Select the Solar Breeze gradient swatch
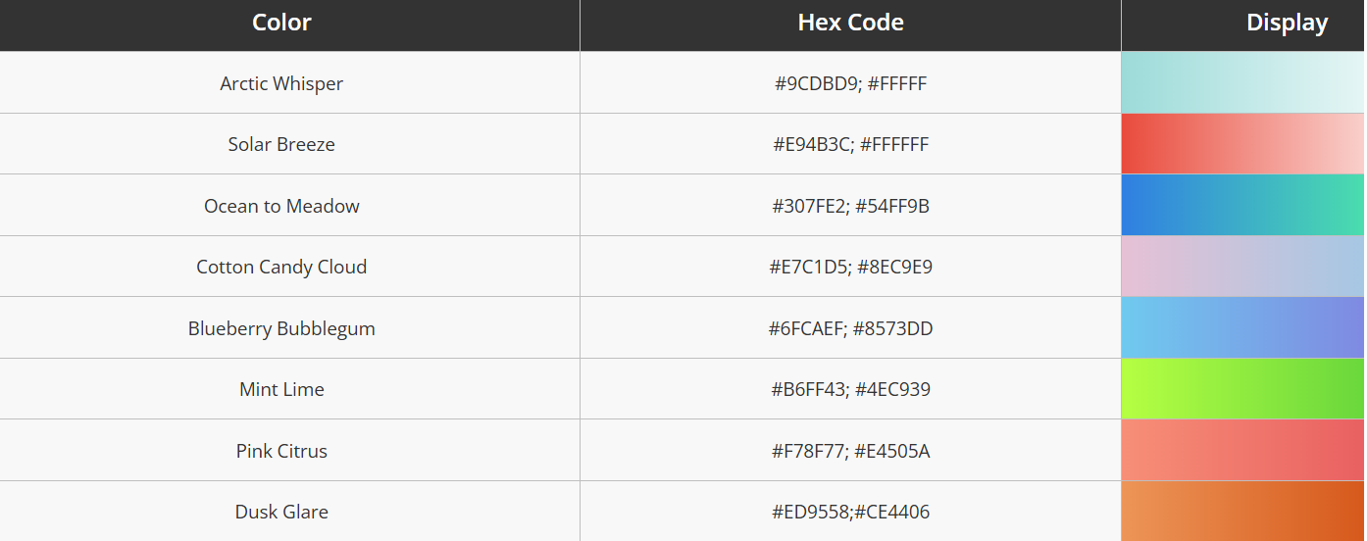 click(1242, 144)
